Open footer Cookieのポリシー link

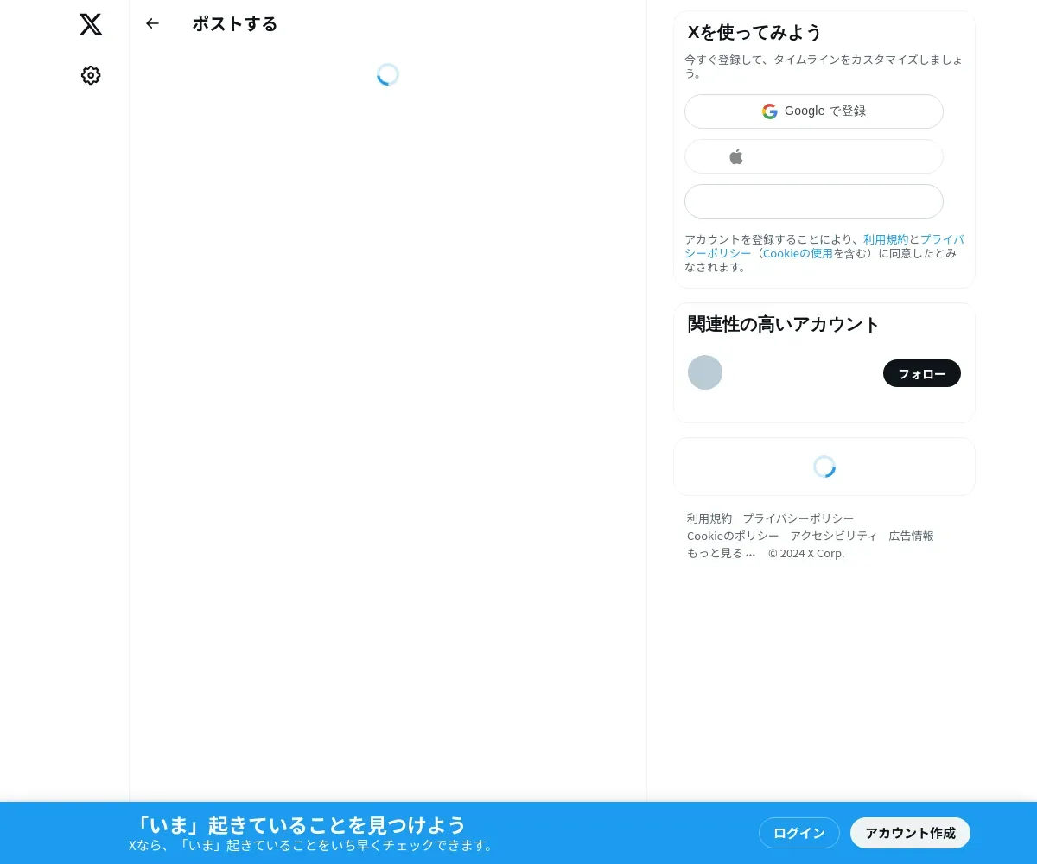point(733,536)
